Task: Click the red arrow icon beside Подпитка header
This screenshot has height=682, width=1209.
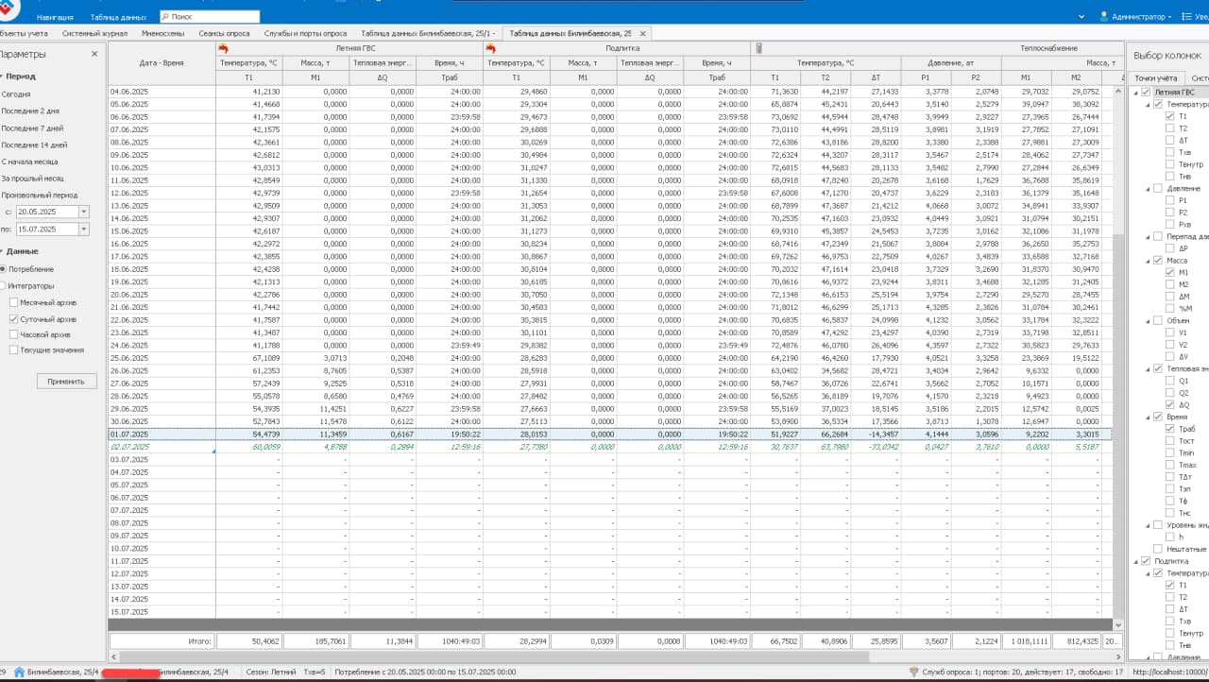Action: (x=490, y=48)
